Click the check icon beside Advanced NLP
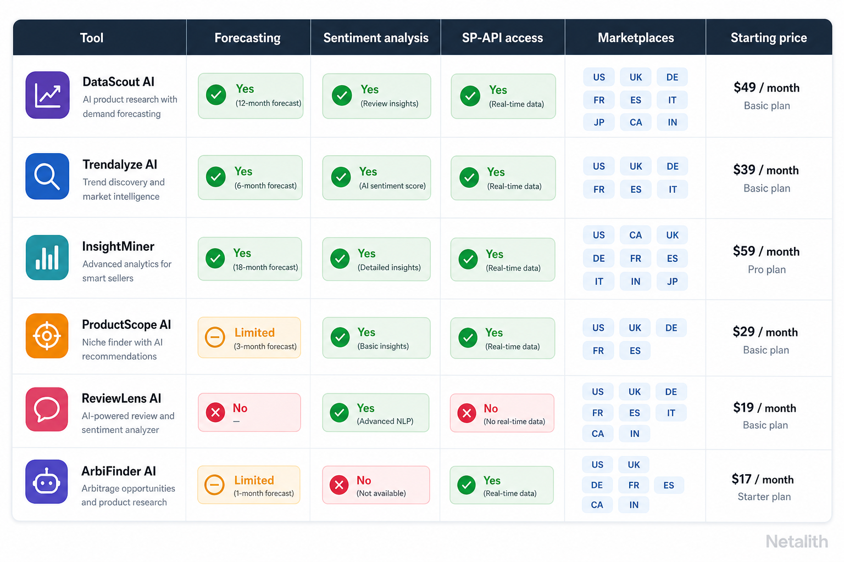This screenshot has height=562, width=844. point(340,413)
